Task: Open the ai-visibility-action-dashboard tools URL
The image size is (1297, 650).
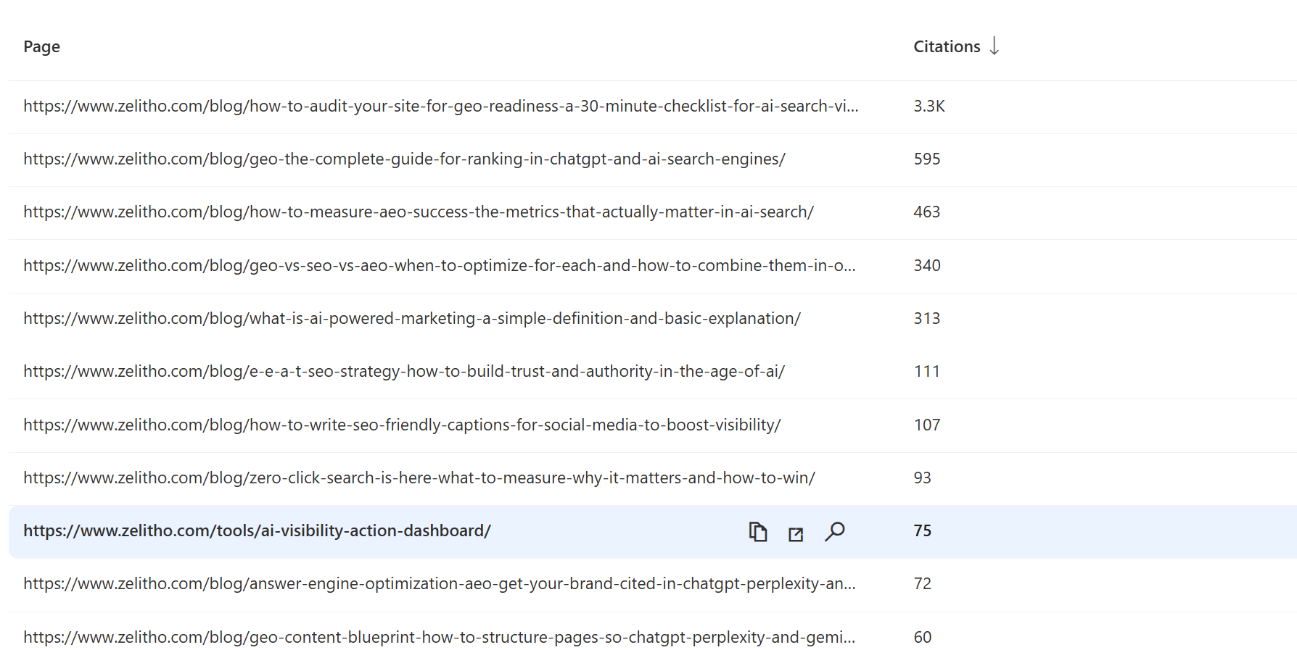Action: pos(257,530)
